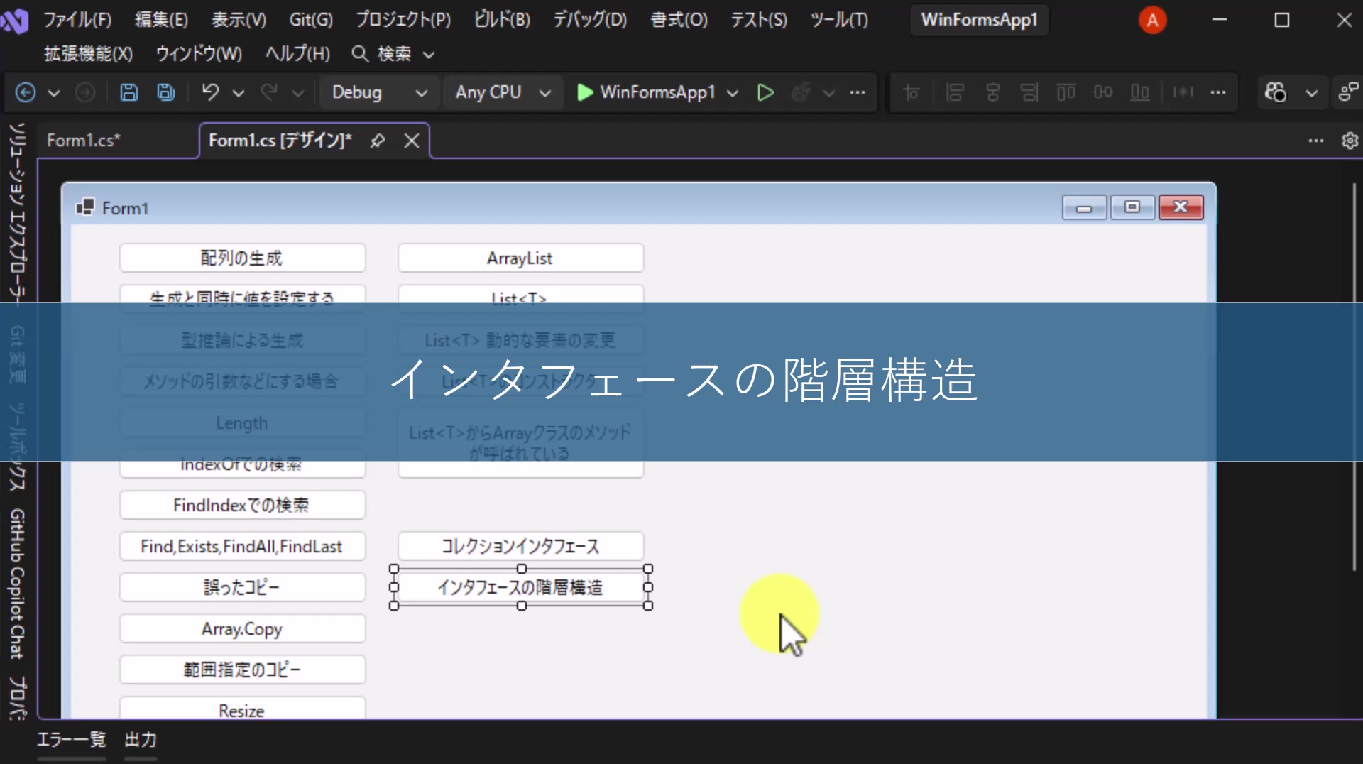Open the デバッグ(D) menu

point(590,19)
